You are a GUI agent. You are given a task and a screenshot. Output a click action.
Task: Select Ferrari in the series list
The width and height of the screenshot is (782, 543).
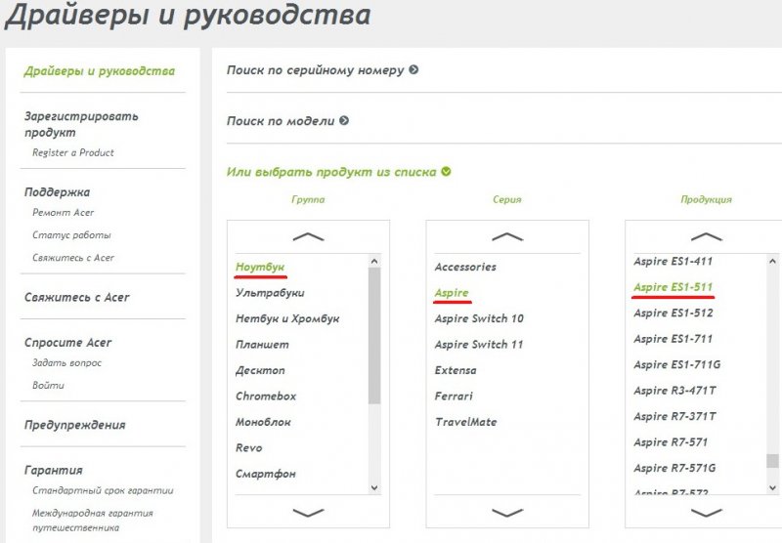454,397
